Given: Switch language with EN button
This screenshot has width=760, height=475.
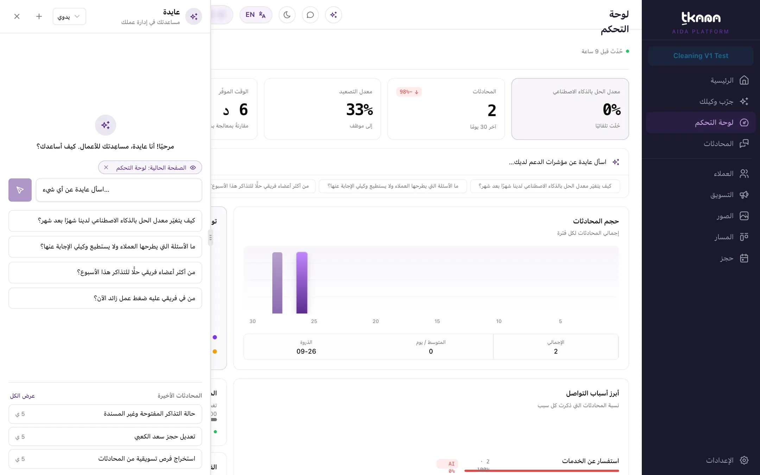Looking at the screenshot, I should [256, 15].
